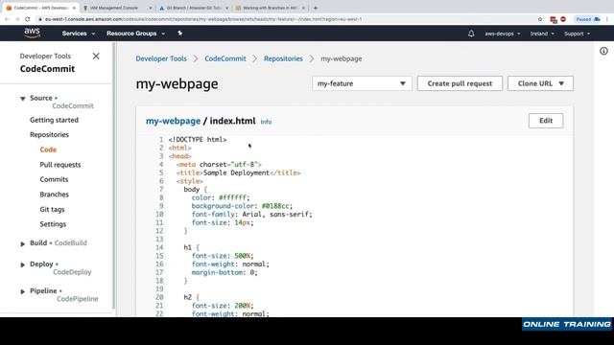Viewport: 614px width, 345px height.
Task: Open Git tags in sidebar
Action: point(52,209)
